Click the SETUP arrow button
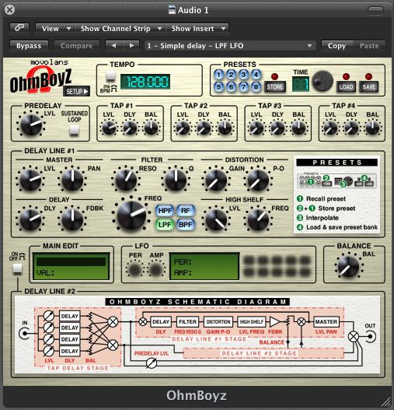Screen dimensions: 394x410 click(x=77, y=91)
